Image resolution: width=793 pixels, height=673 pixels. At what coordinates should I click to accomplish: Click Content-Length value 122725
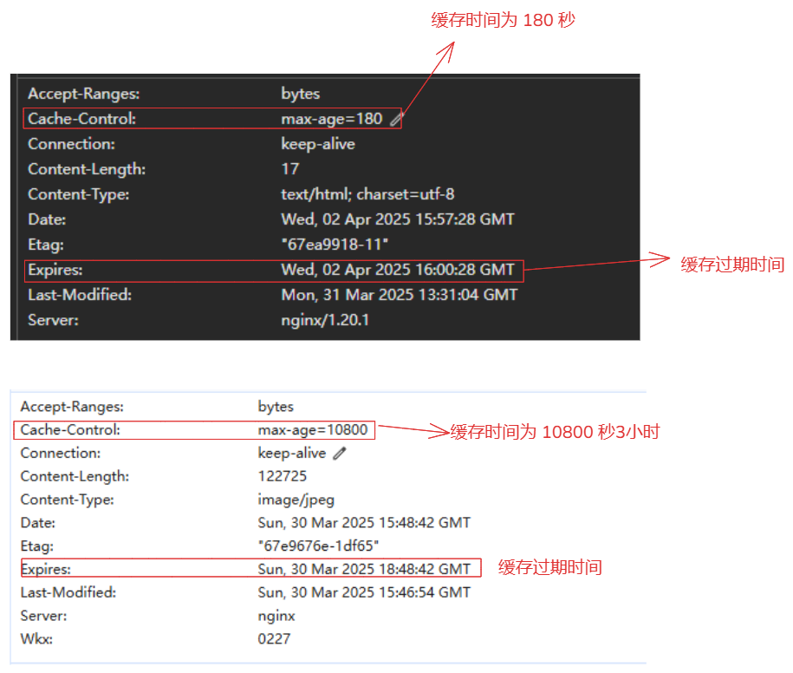click(283, 476)
